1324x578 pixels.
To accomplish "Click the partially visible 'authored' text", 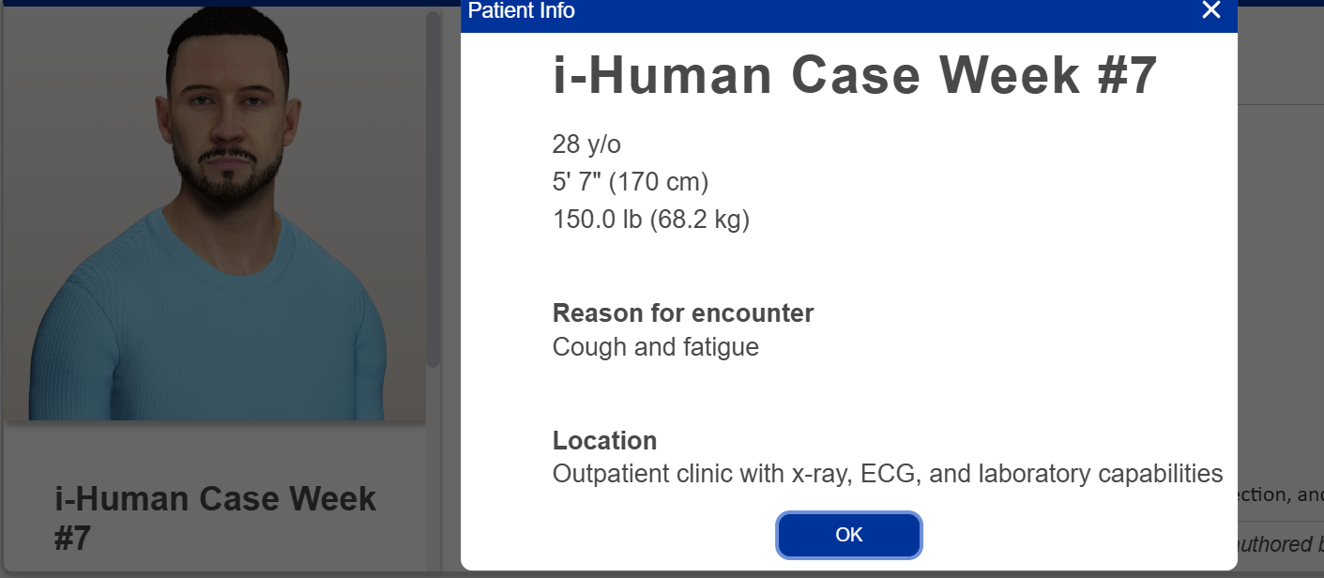I will (x=1281, y=544).
